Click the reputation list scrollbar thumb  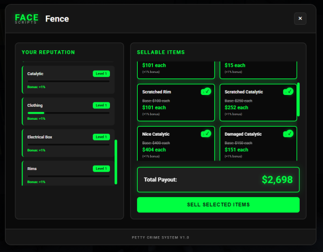pyautogui.click(x=116, y=162)
